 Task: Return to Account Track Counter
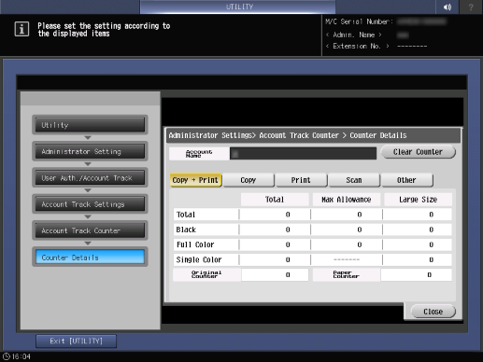coord(90,230)
